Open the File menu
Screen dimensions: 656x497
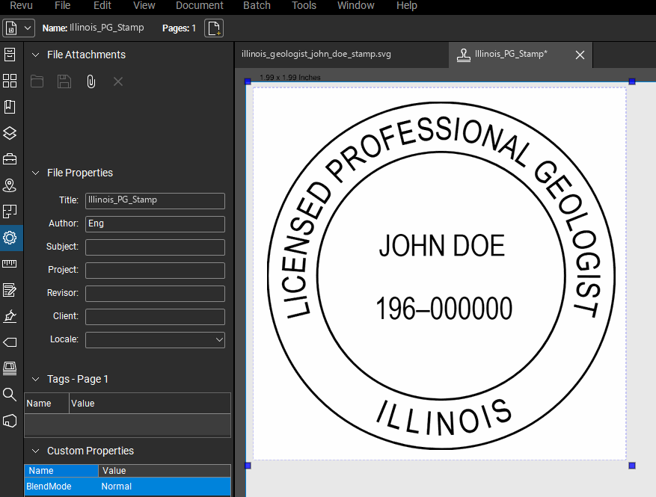[62, 5]
